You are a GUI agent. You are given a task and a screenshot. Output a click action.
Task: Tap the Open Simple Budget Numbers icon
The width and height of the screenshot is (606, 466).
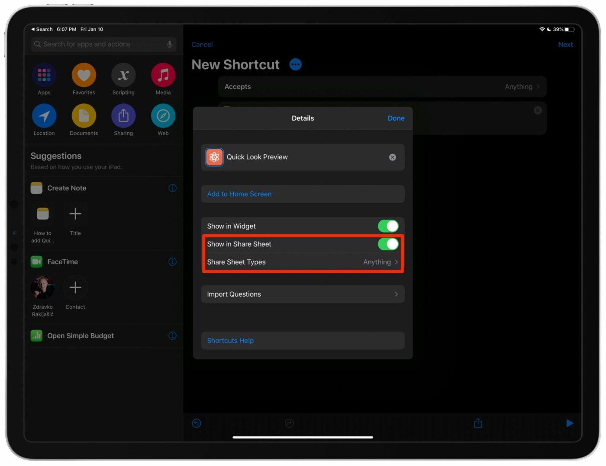pyautogui.click(x=36, y=335)
